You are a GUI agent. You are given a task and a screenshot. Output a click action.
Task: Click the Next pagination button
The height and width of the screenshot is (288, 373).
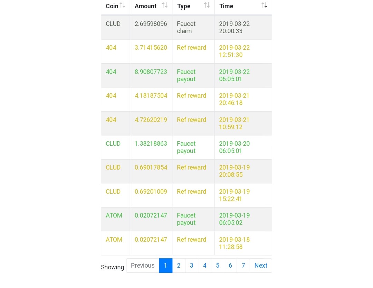(261, 266)
